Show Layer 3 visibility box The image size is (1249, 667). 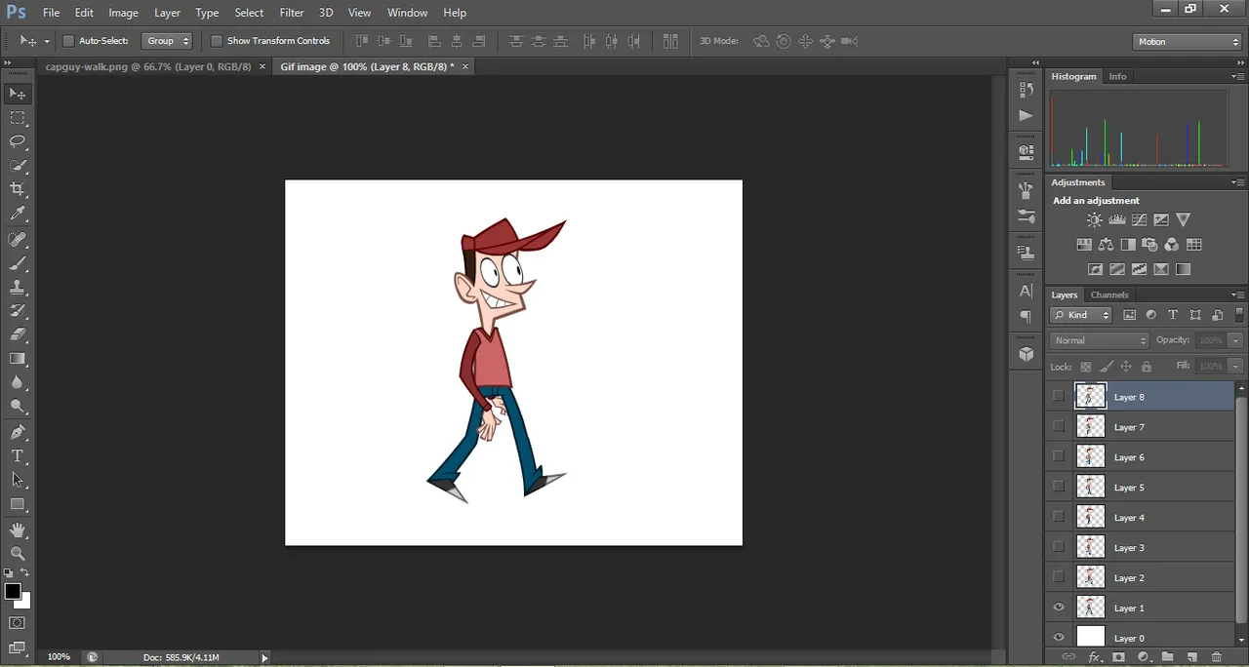coord(1059,548)
